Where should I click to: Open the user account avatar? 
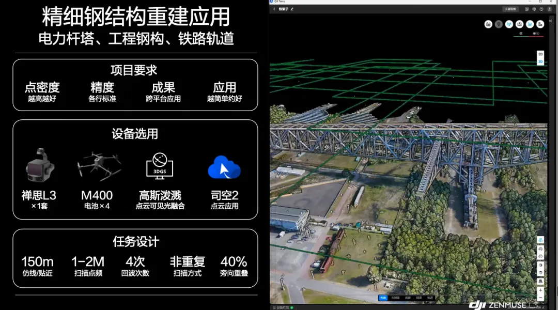point(549,9)
